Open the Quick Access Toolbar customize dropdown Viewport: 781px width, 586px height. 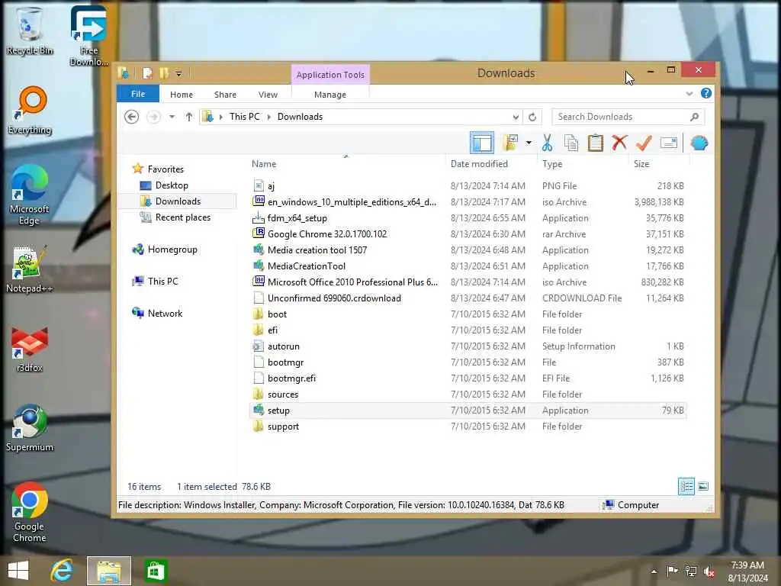(178, 74)
